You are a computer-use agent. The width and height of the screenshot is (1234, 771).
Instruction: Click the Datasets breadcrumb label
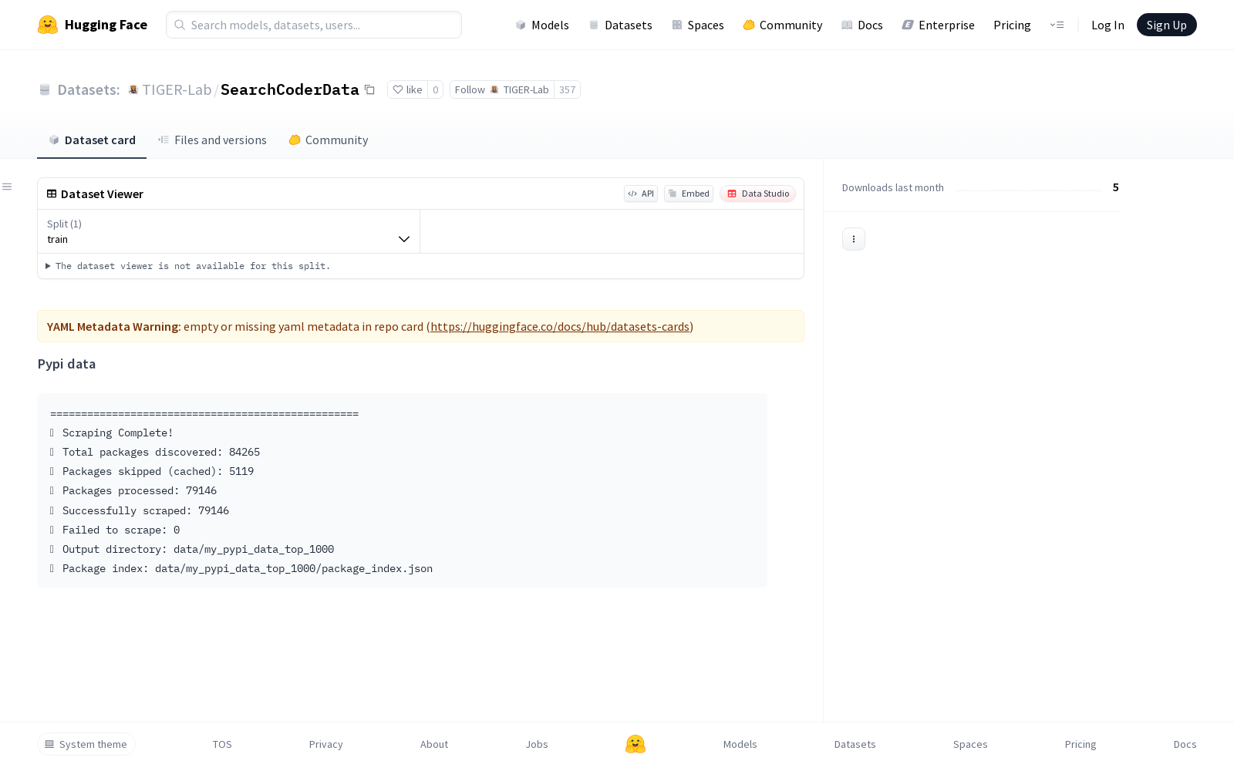click(x=89, y=89)
